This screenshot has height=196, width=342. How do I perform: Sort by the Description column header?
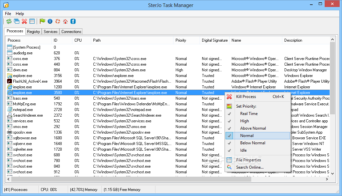306,40
